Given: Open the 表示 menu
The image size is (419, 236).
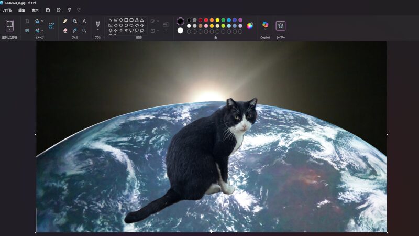Looking at the screenshot, I should 35,10.
